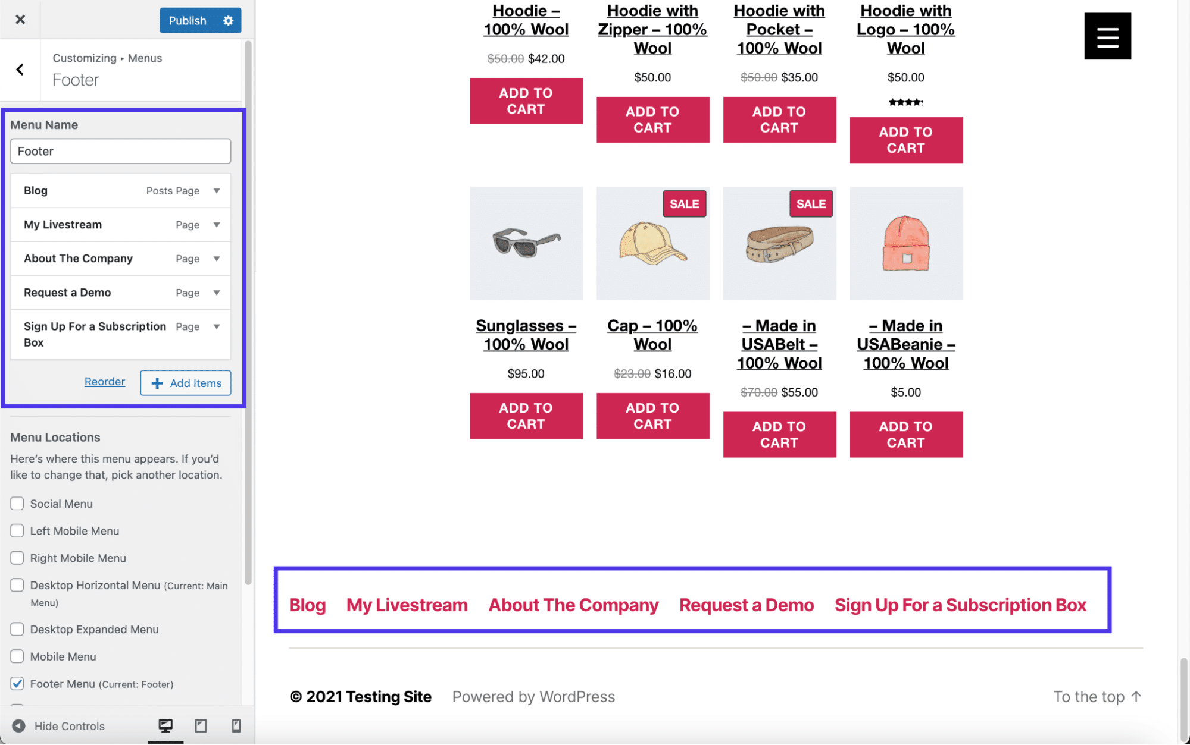Expand the Request a Demo item dropdown

pos(217,292)
